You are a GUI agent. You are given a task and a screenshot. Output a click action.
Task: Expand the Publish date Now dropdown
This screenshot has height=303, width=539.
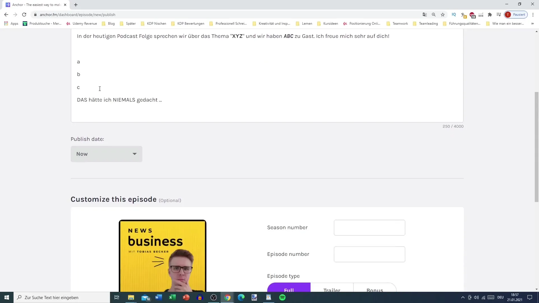click(106, 154)
